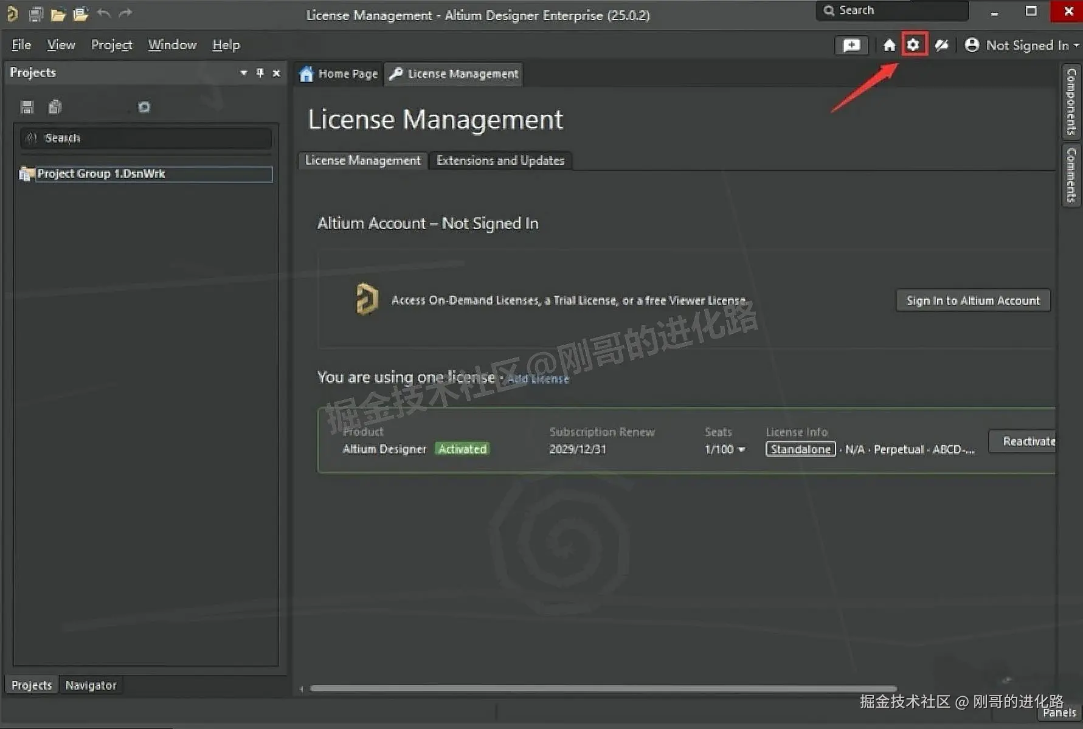Click the Save All icon in title bar
The height and width of the screenshot is (729, 1083).
click(36, 13)
